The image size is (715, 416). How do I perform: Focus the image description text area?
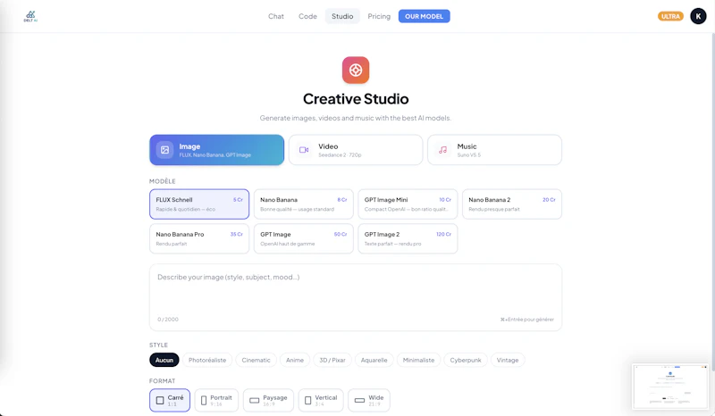tap(356, 297)
